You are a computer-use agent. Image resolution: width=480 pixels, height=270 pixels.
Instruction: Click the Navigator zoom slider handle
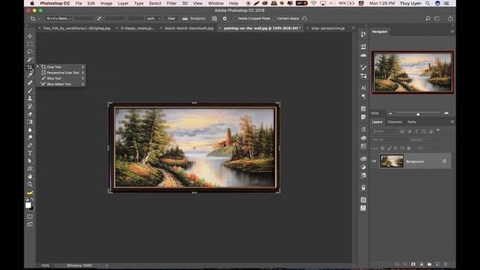pos(418,114)
